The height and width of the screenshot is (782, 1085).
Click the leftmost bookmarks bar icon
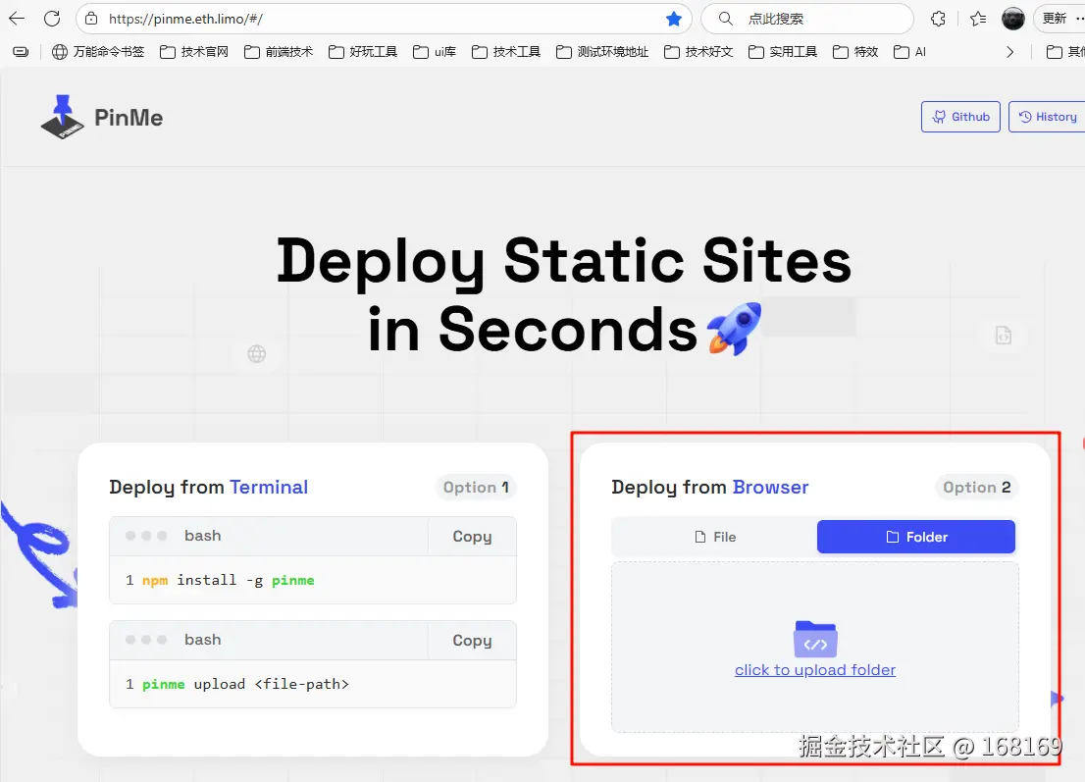[22, 52]
